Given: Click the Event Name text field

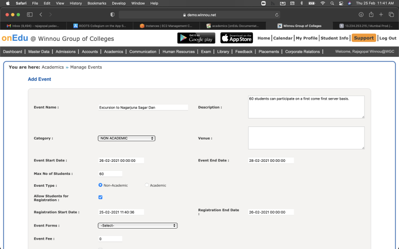Looking at the screenshot, I should click(x=143, y=107).
